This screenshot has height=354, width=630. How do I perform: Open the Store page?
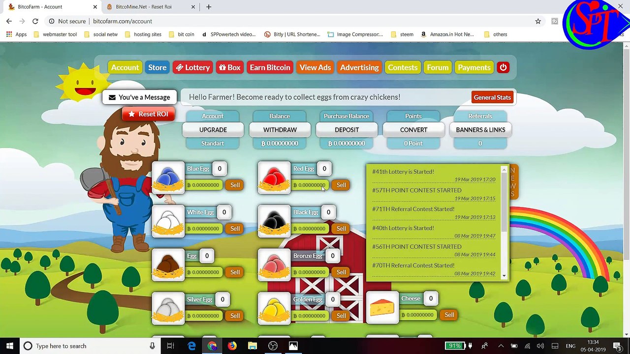pos(157,67)
